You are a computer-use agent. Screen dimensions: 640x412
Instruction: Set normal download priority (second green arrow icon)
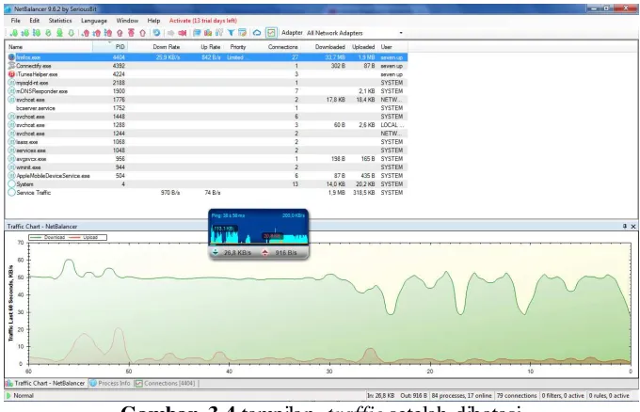24,33
